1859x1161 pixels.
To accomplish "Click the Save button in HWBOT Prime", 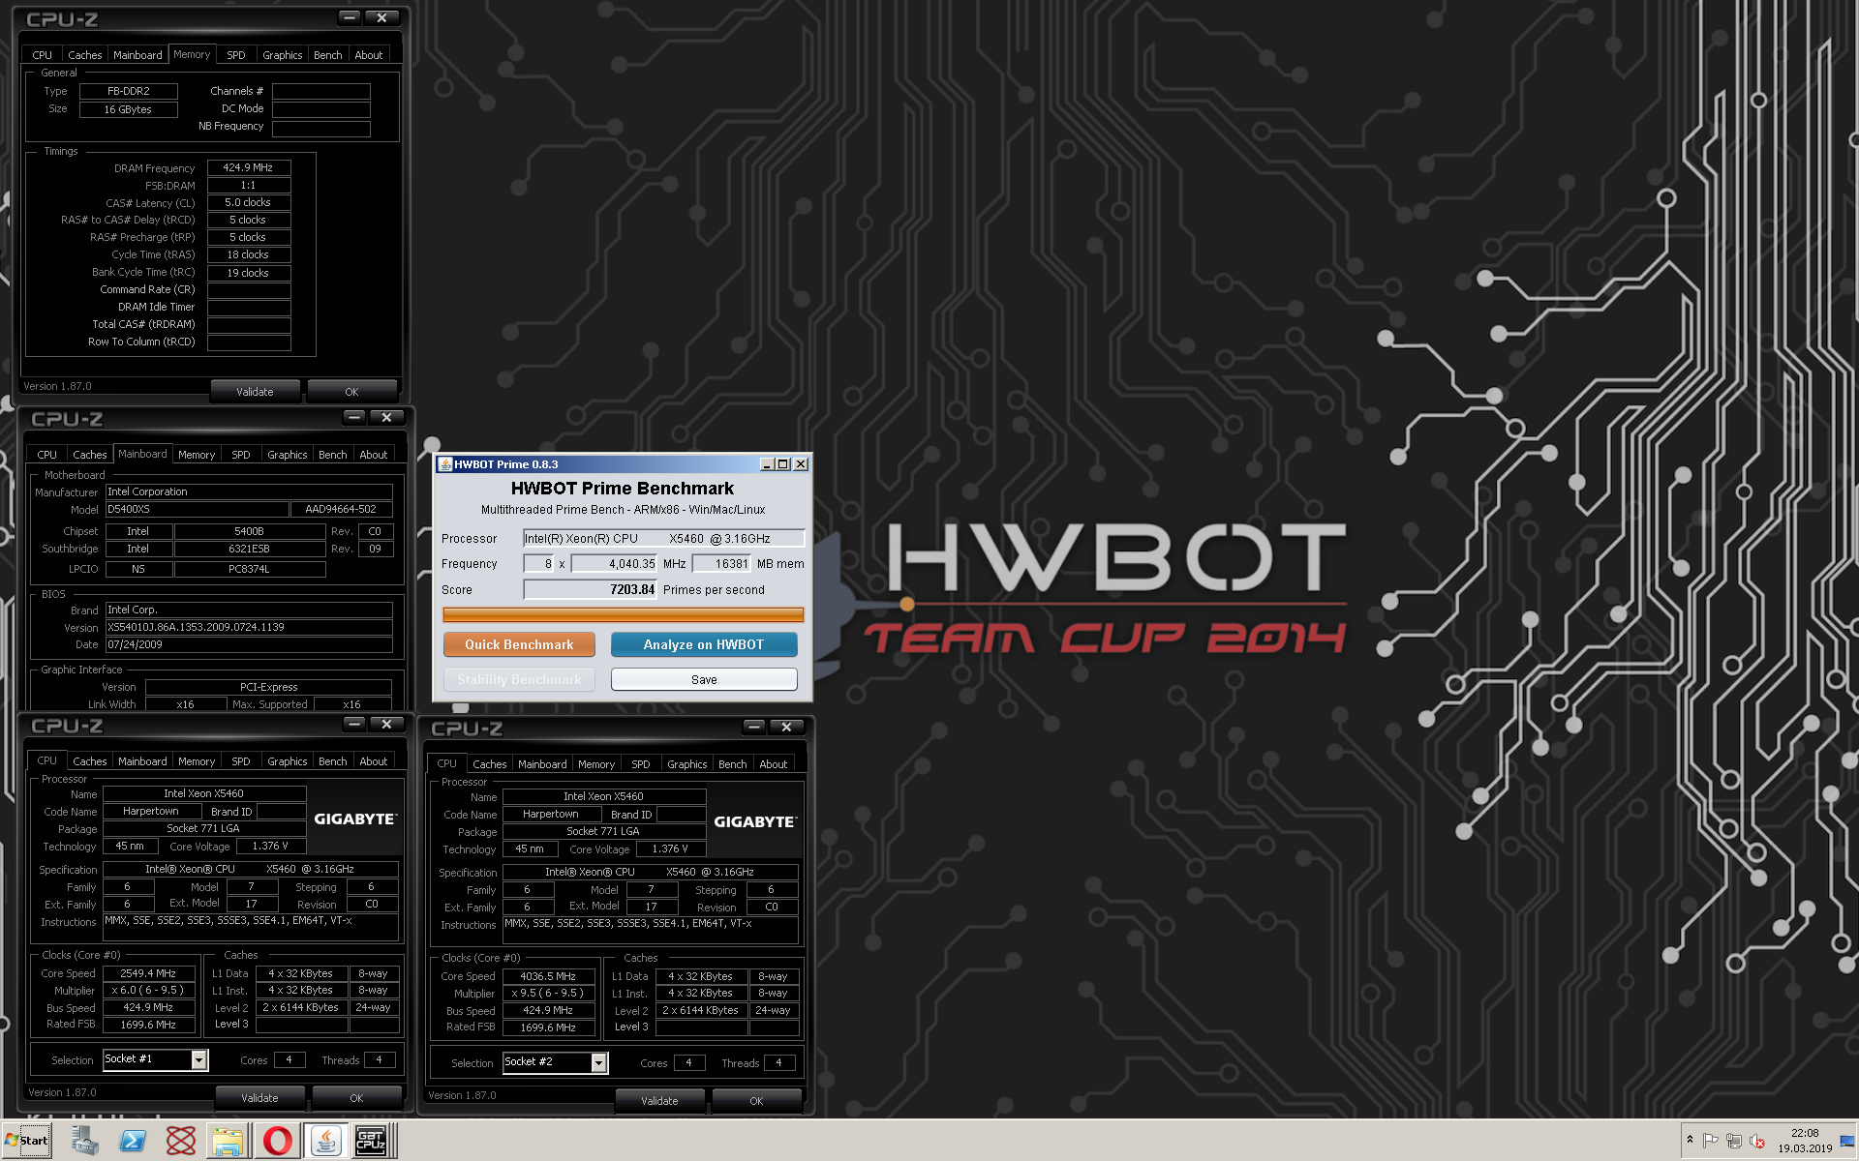I will [704, 679].
